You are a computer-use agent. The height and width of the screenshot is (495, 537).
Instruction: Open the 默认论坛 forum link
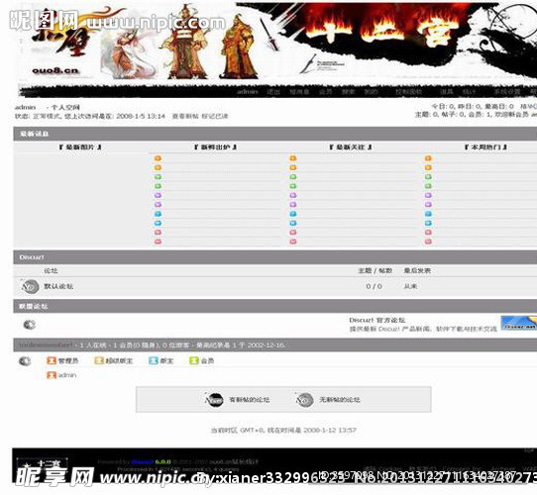point(58,286)
